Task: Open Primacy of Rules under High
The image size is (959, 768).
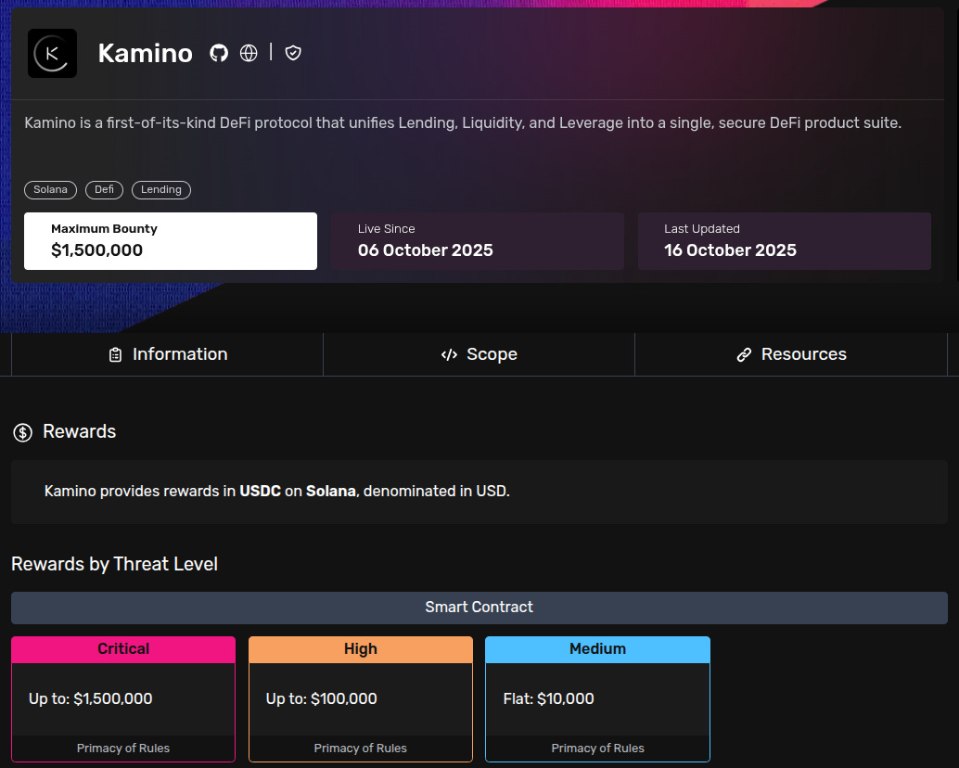Action: 360,748
